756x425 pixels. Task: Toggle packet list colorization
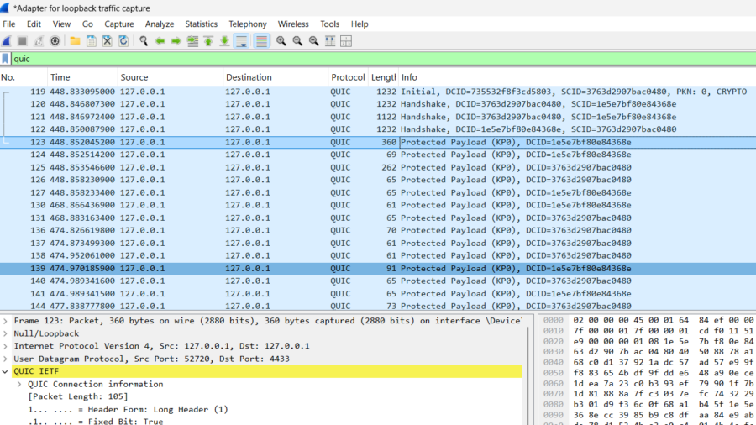[261, 41]
